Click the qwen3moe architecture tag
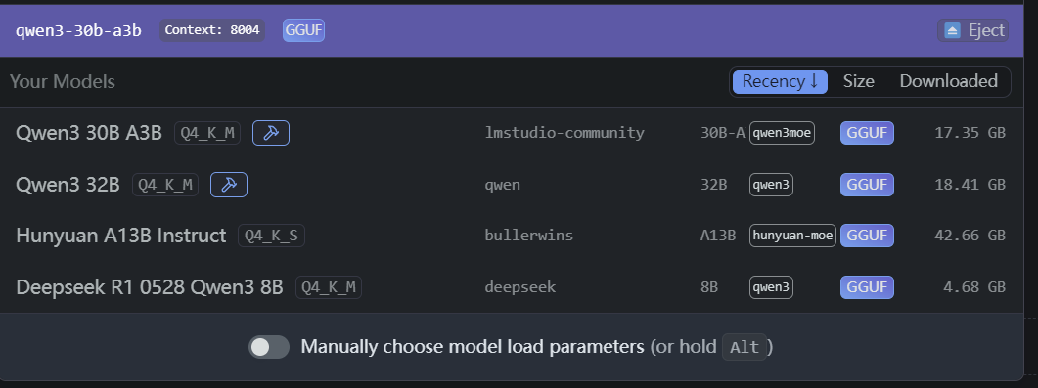This screenshot has width=1038, height=388. [782, 133]
